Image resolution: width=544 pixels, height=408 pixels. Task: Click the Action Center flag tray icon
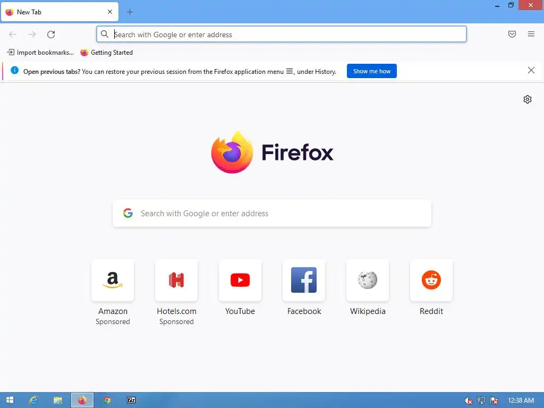(x=494, y=401)
